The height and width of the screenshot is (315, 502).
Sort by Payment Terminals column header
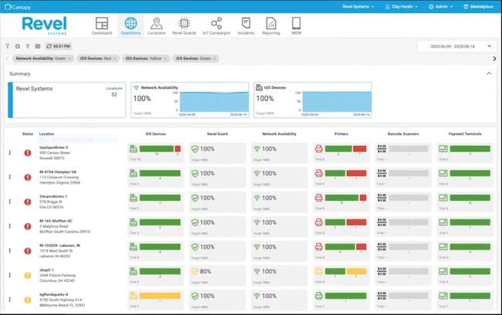(x=465, y=134)
